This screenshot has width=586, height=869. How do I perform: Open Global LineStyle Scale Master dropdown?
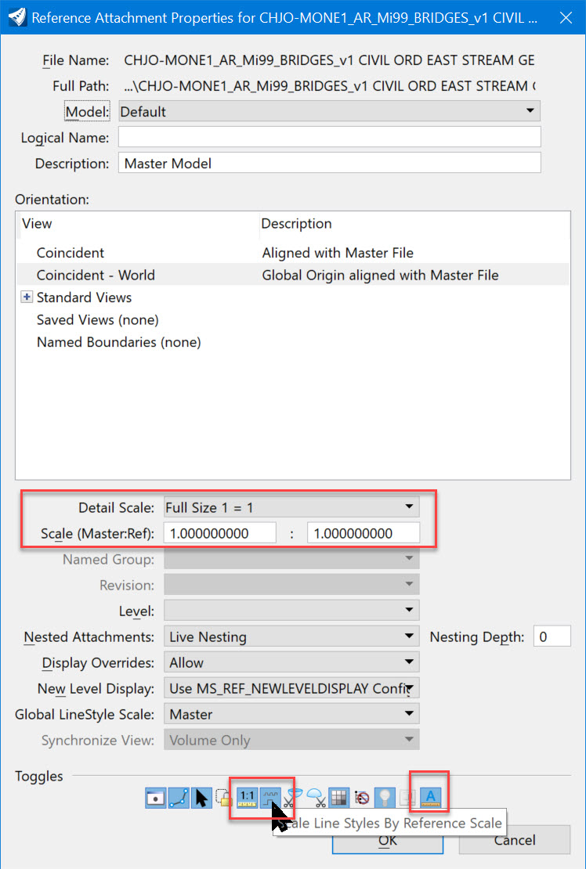(291, 714)
